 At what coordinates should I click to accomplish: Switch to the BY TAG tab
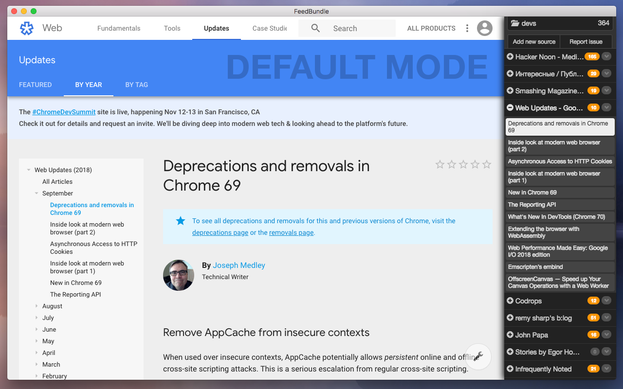click(x=137, y=85)
